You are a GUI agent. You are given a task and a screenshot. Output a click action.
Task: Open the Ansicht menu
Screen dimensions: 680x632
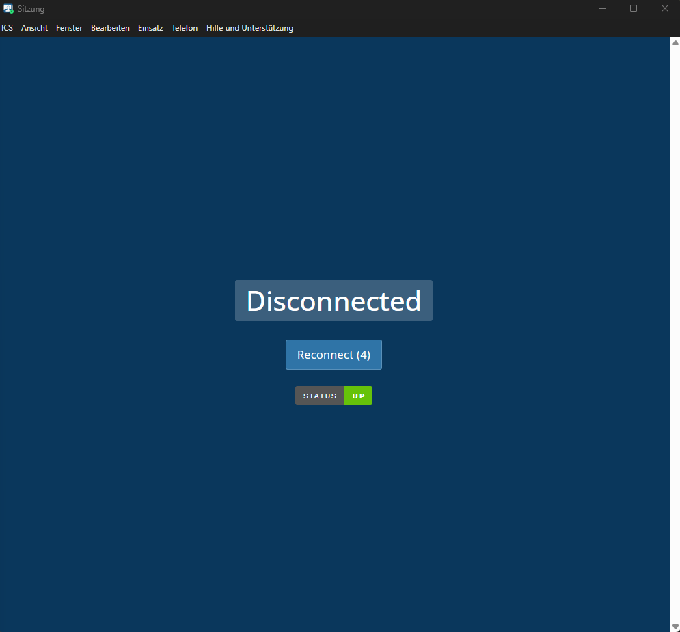click(x=34, y=28)
